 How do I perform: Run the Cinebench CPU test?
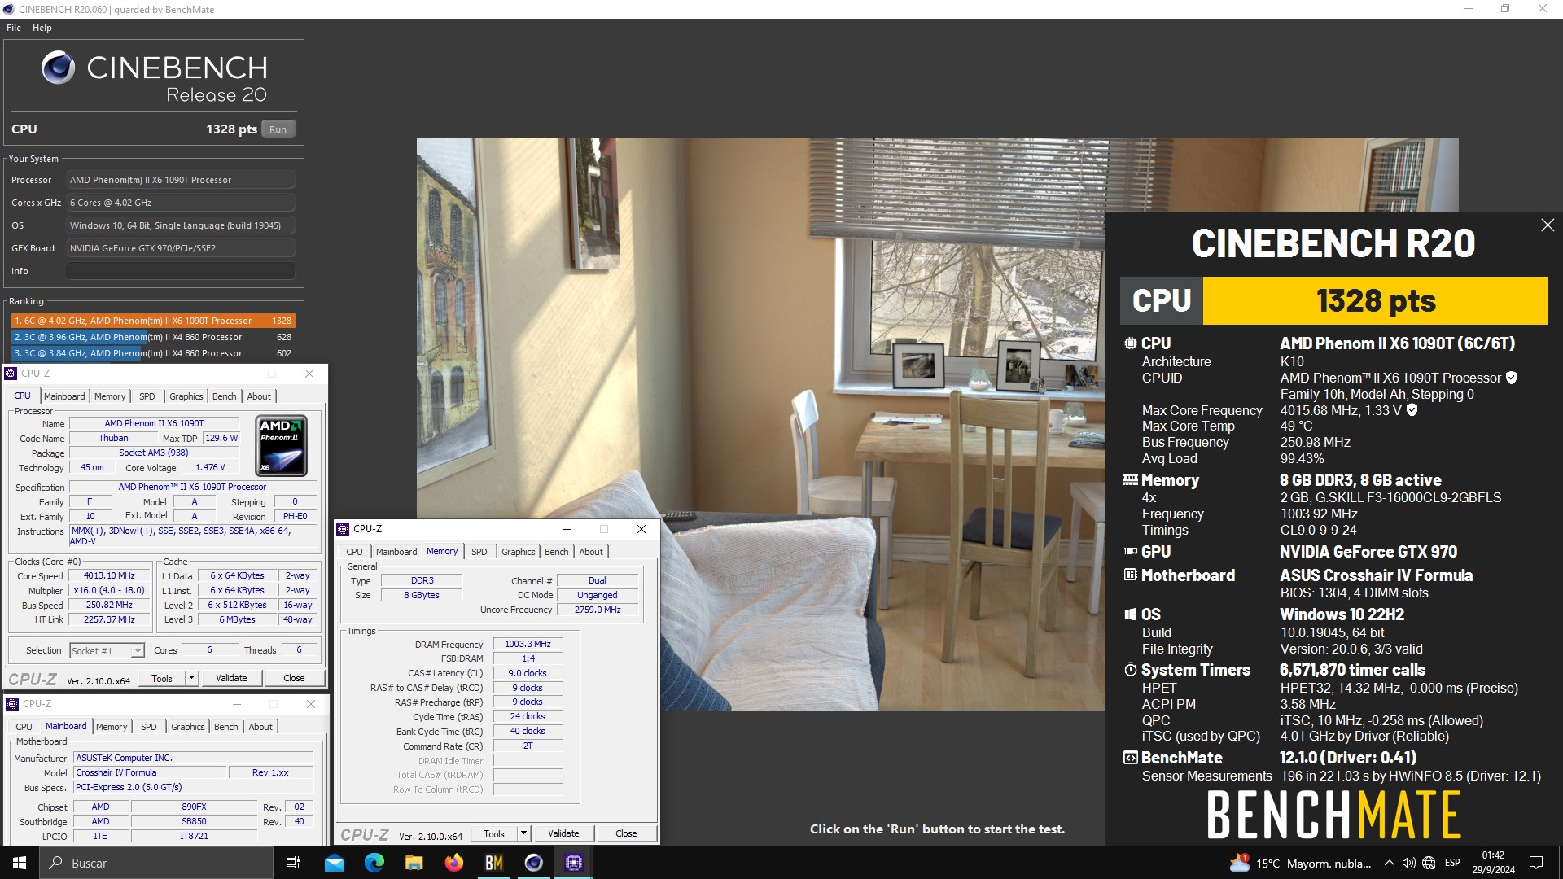point(278,129)
